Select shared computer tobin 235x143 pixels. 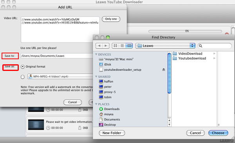tap(105, 97)
